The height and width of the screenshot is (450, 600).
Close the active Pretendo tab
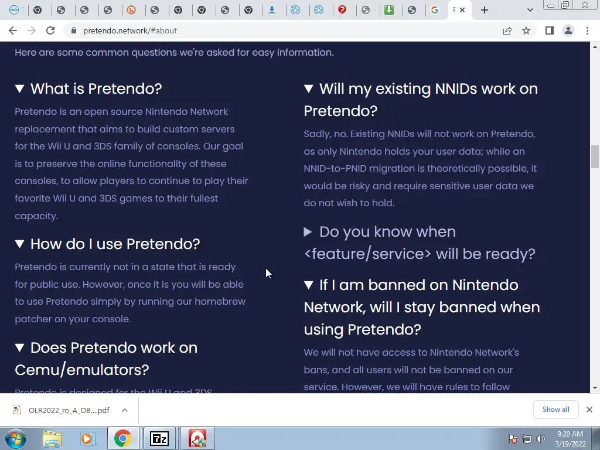tap(462, 10)
